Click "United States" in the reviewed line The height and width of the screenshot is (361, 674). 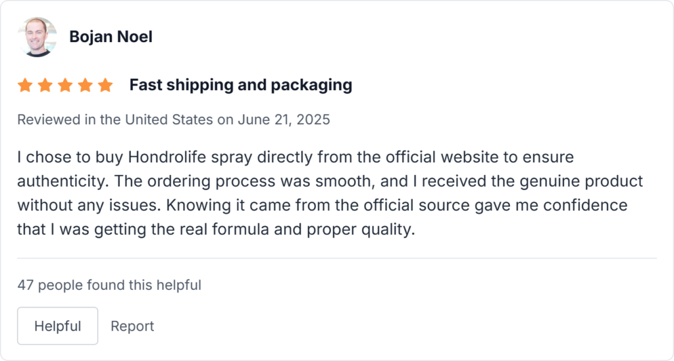[168, 120]
